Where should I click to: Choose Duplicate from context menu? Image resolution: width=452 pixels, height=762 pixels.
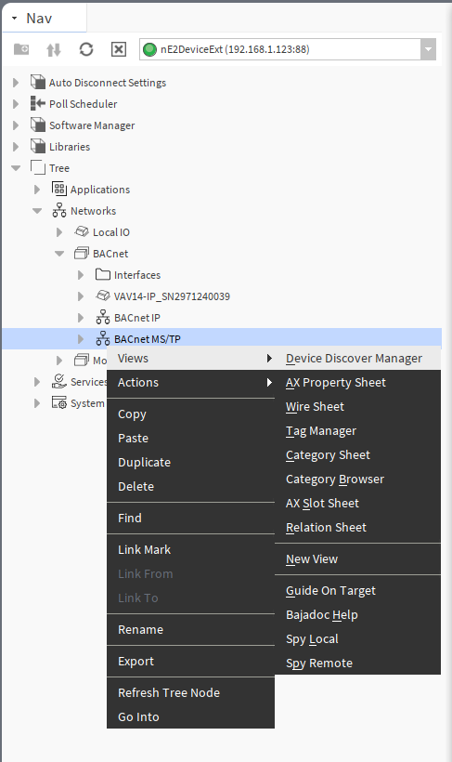coord(191,462)
